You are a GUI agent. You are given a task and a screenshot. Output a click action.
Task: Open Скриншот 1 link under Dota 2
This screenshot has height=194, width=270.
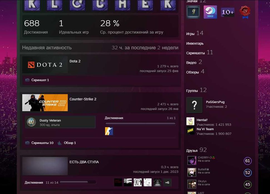pyautogui.click(x=40, y=80)
